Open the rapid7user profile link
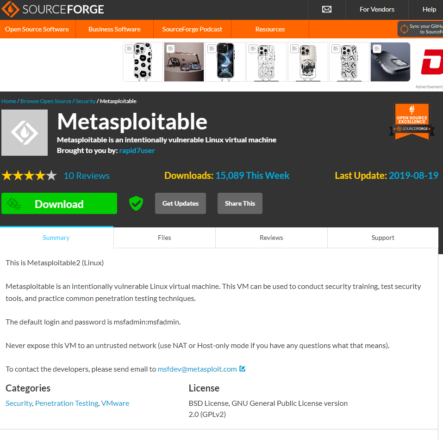This screenshot has width=443, height=440. pos(137,151)
